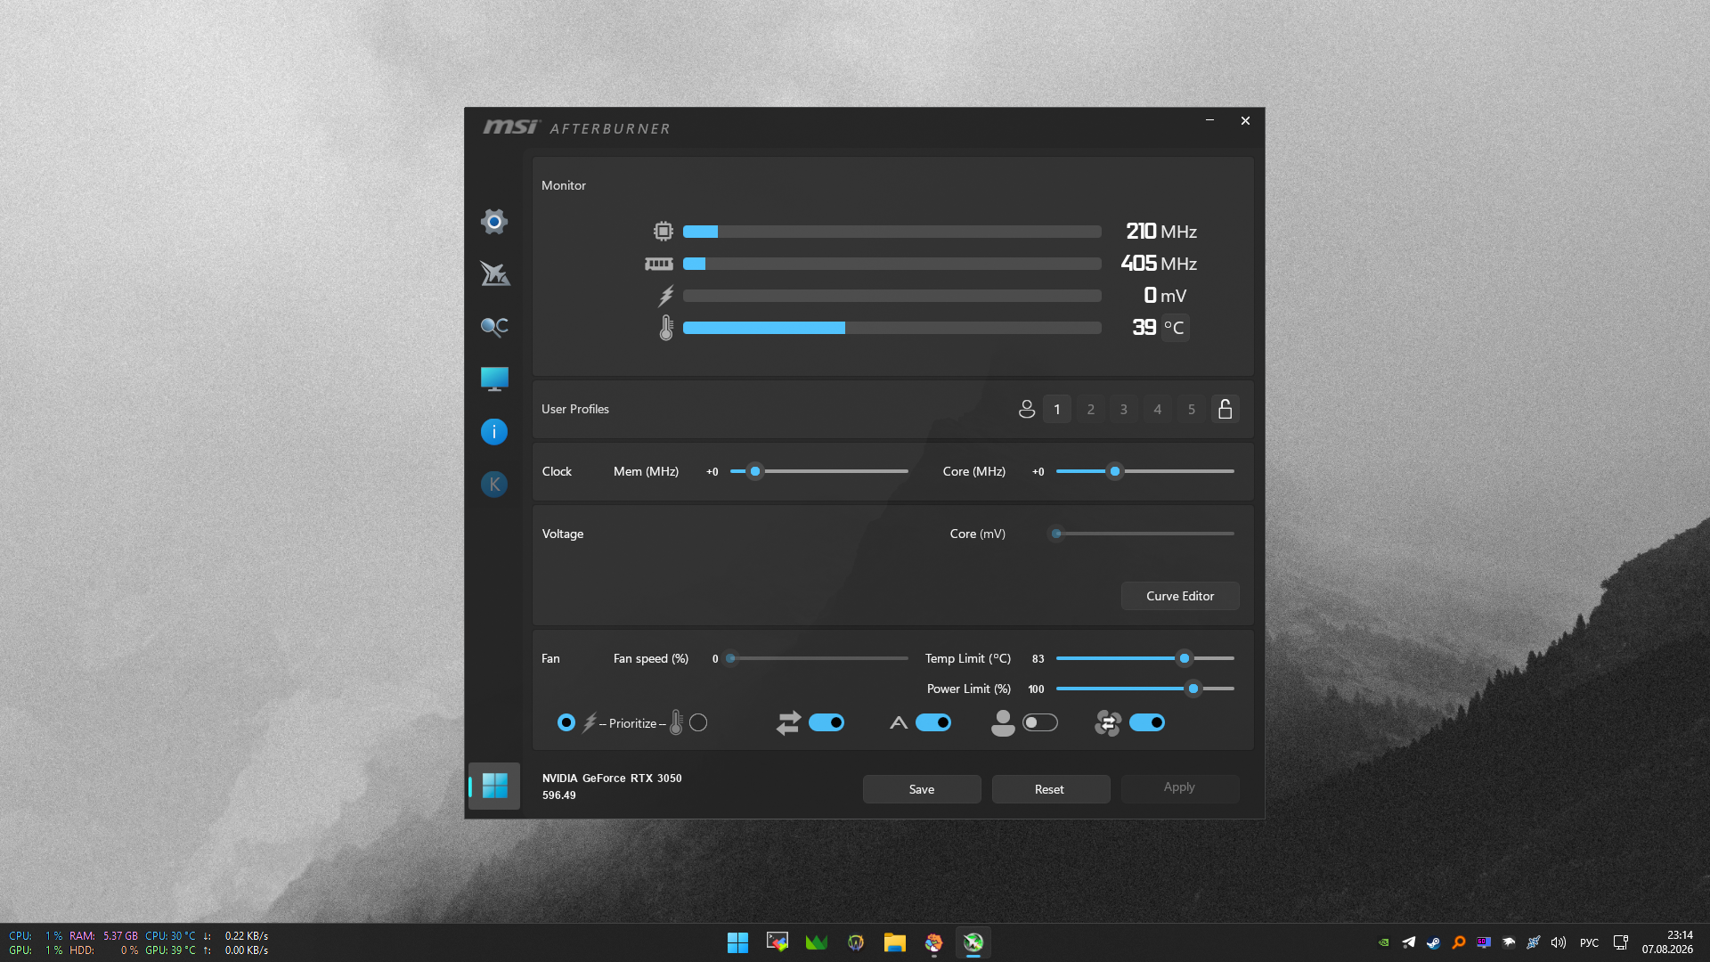Click the green crown taskbar icon
The image size is (1710, 962).
click(816, 942)
